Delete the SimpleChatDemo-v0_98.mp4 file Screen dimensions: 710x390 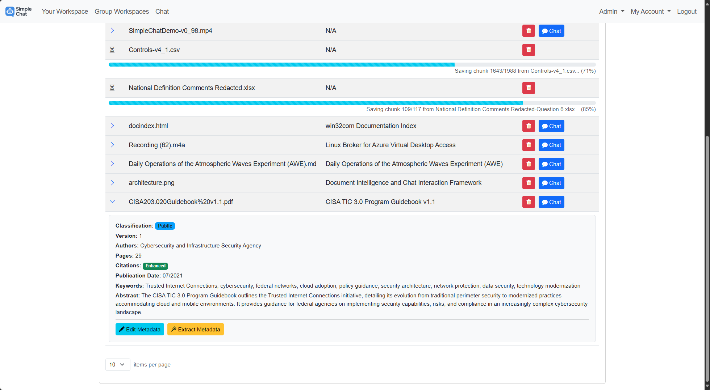pos(529,31)
